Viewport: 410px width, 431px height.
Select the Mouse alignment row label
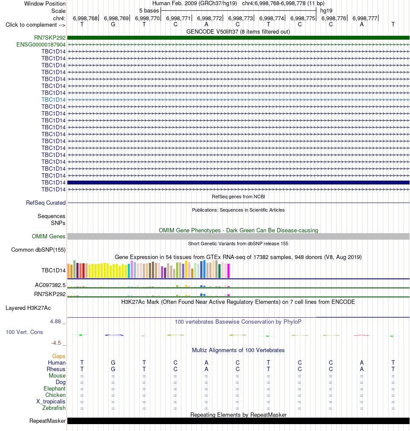[x=57, y=375]
